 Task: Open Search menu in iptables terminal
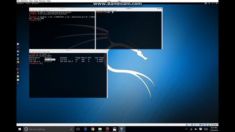[x=40, y=11]
